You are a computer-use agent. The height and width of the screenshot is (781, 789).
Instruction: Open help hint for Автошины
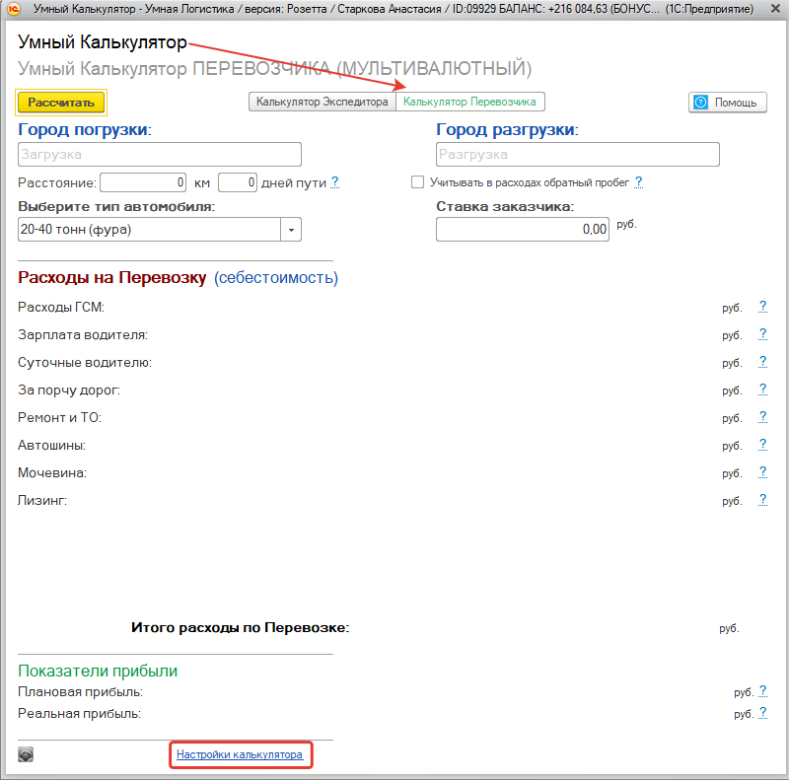(x=762, y=445)
